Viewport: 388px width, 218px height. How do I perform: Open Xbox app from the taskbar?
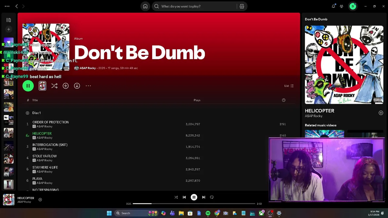tap(261, 213)
